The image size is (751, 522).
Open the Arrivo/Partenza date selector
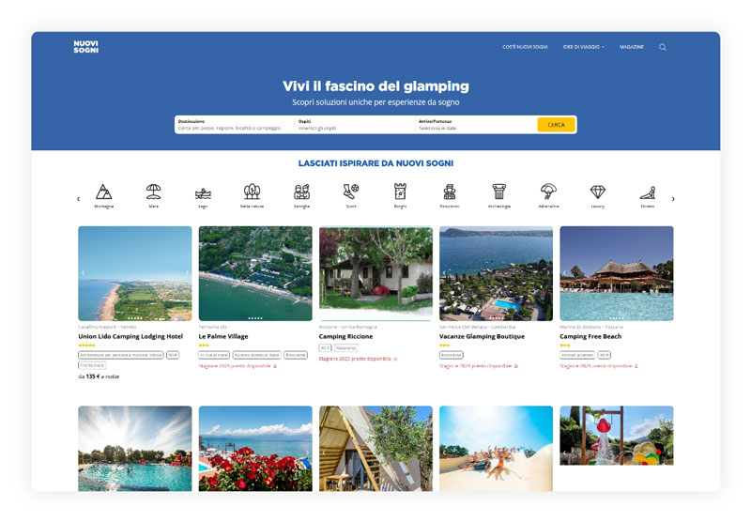coord(476,125)
